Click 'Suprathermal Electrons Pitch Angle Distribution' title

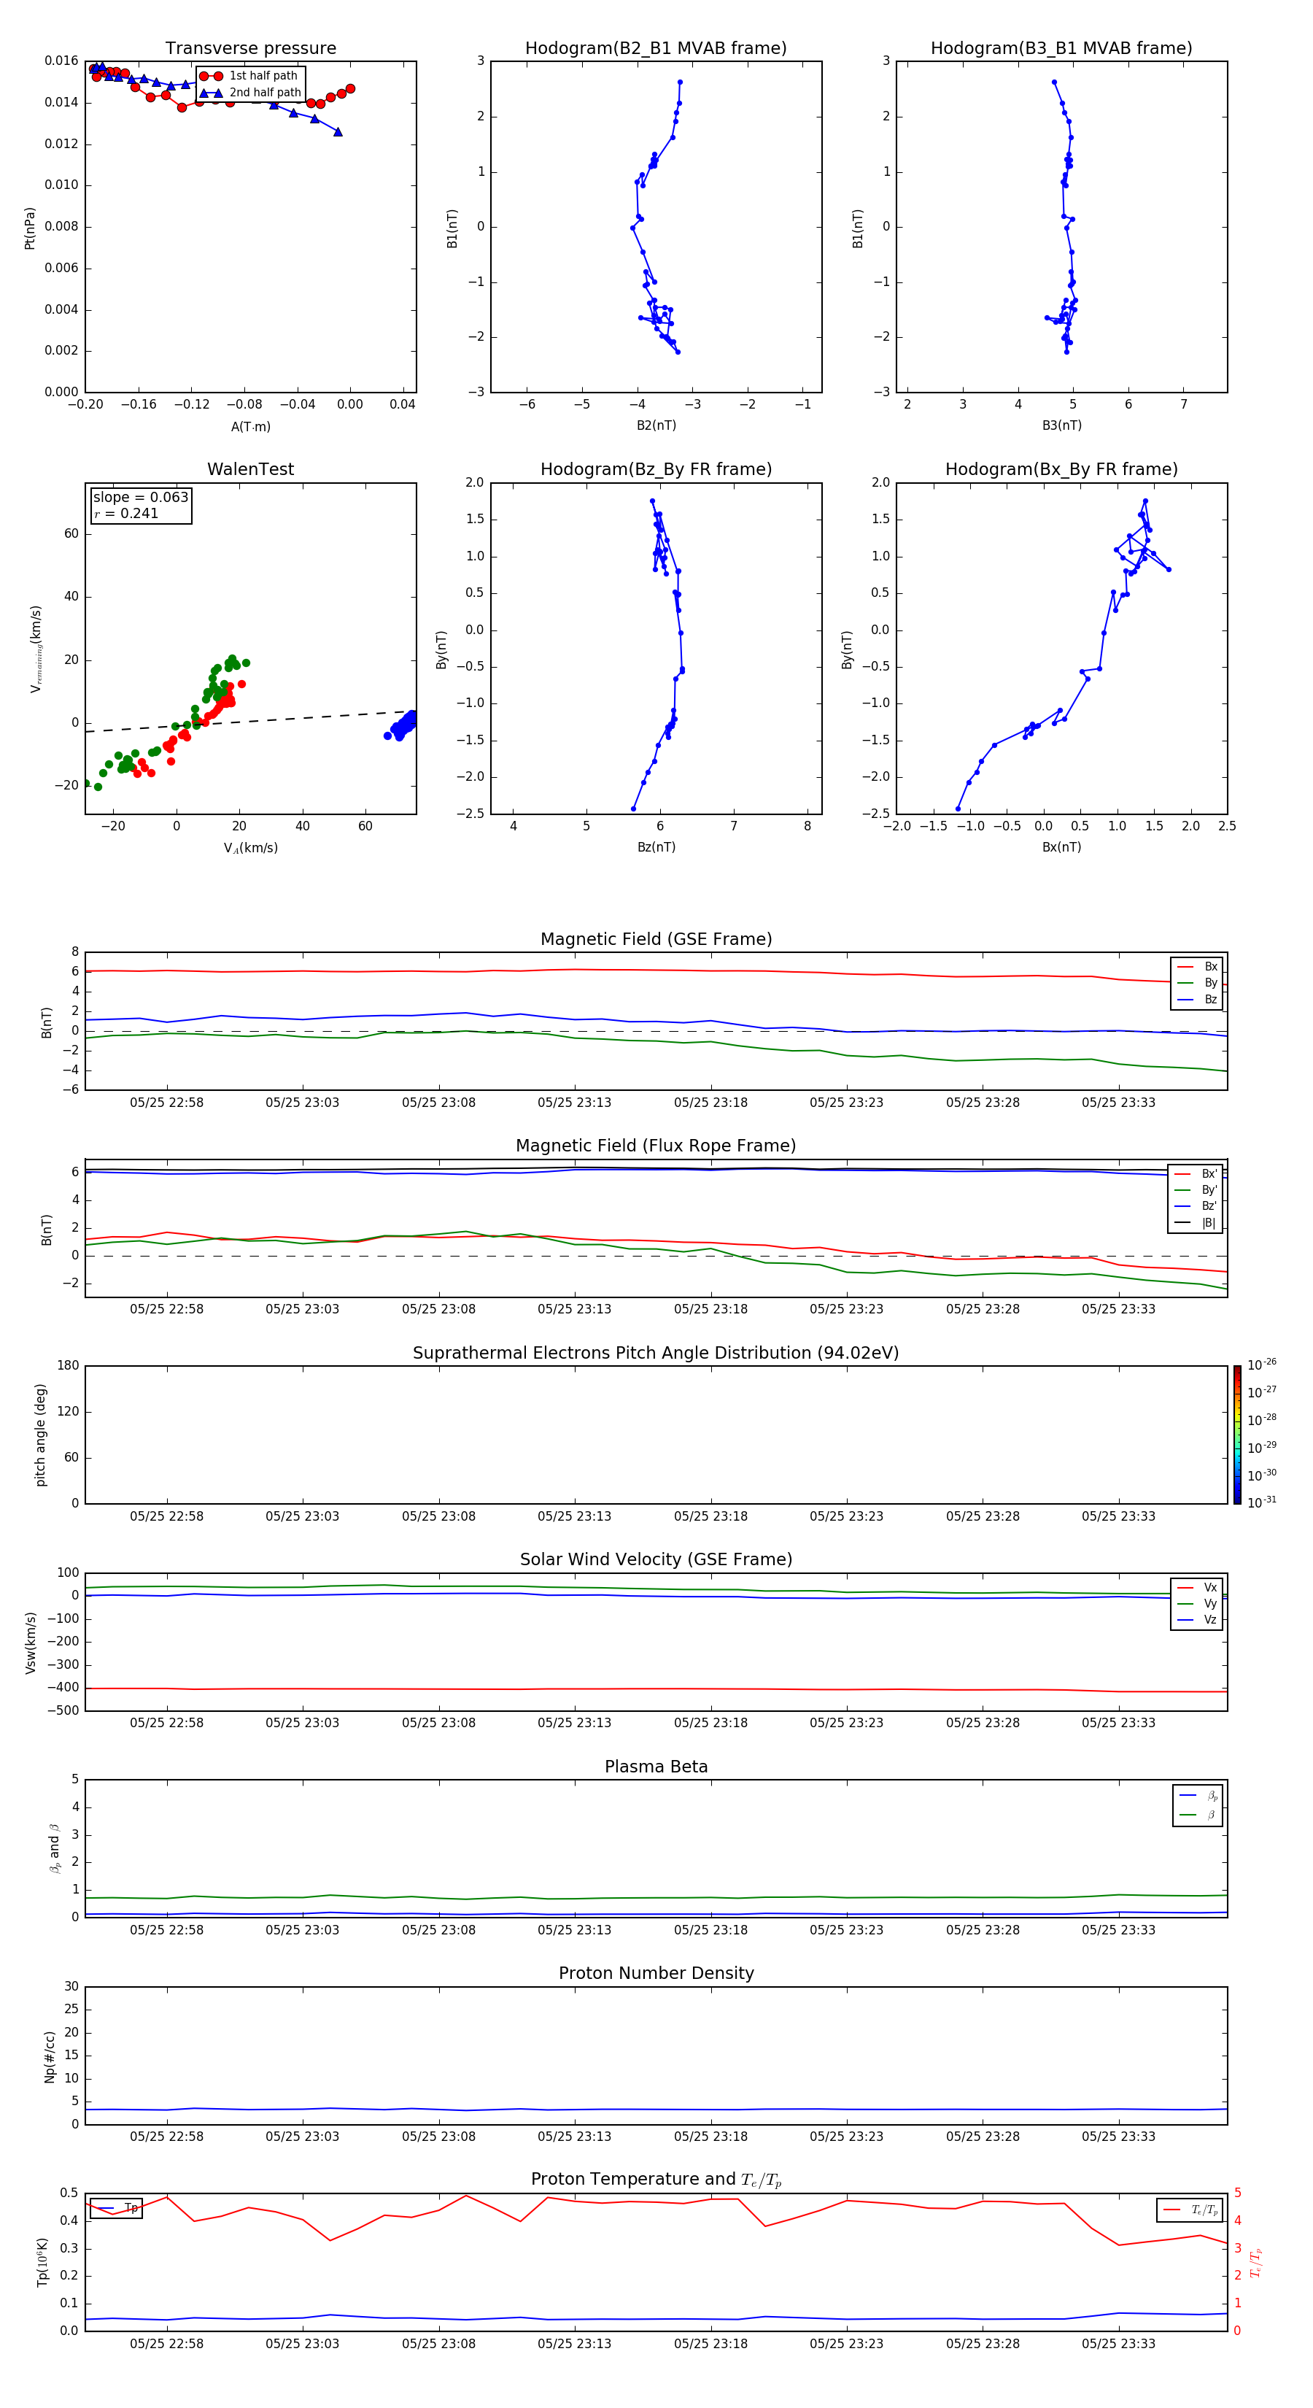click(x=656, y=1354)
